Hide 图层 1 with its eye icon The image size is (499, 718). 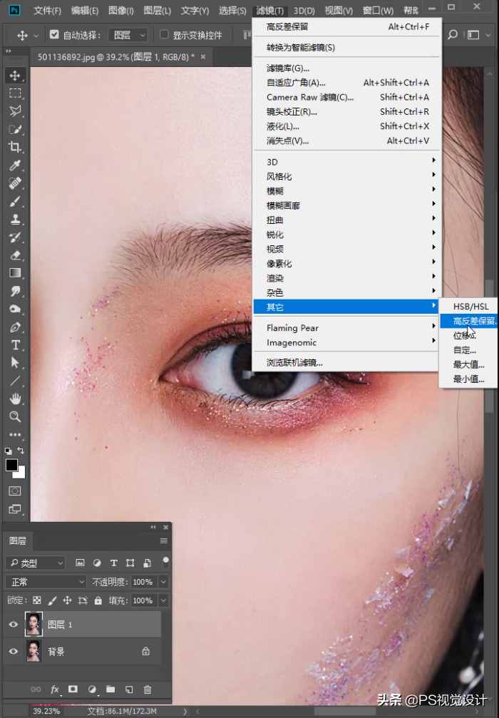[x=14, y=624]
